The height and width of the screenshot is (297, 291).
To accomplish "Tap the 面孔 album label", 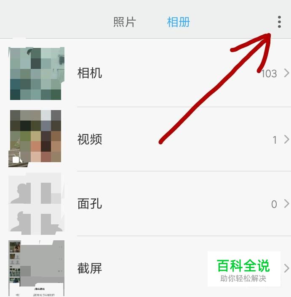I will 90,204.
